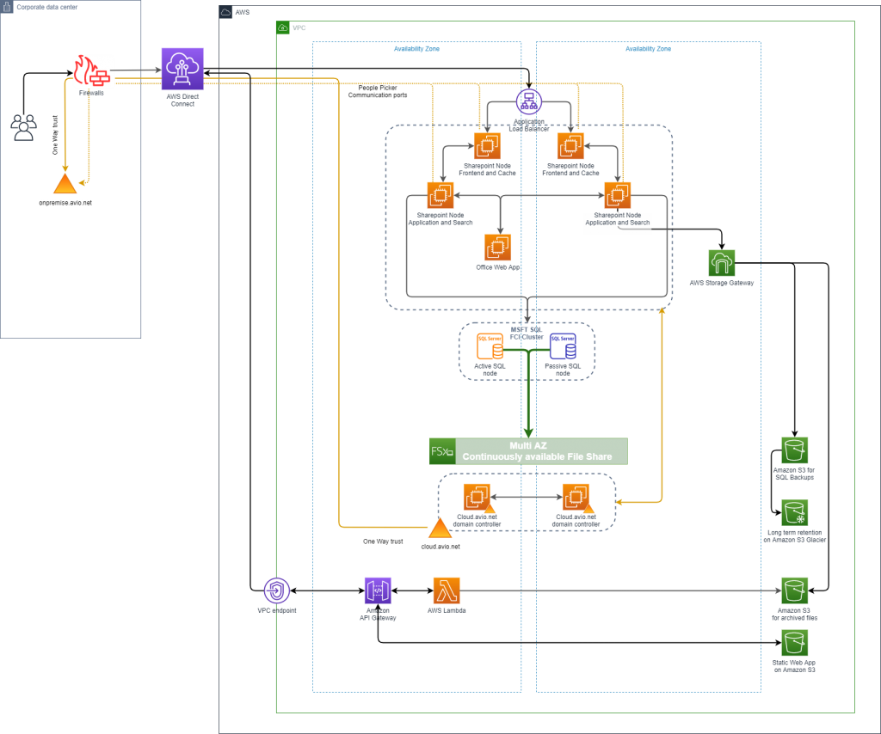The width and height of the screenshot is (881, 734).
Task: Click the onpremise.avio.net label
Action: (x=65, y=203)
